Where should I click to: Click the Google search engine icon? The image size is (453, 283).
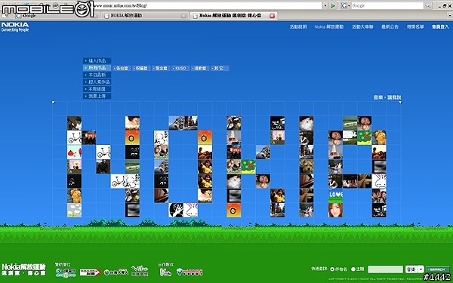tap(344, 5)
